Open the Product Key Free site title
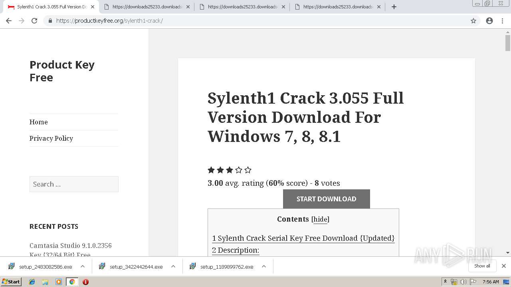The width and height of the screenshot is (511, 287). pyautogui.click(x=62, y=71)
